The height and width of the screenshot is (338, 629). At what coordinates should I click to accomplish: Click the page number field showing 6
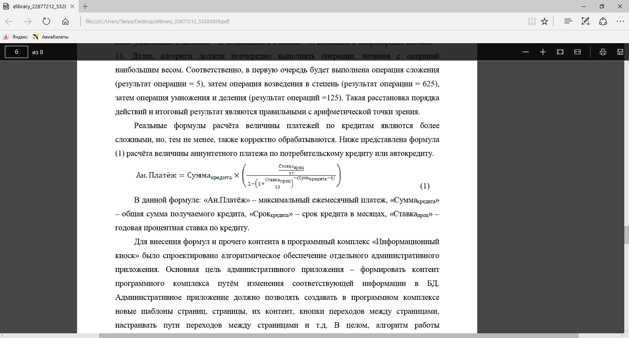[x=17, y=52]
